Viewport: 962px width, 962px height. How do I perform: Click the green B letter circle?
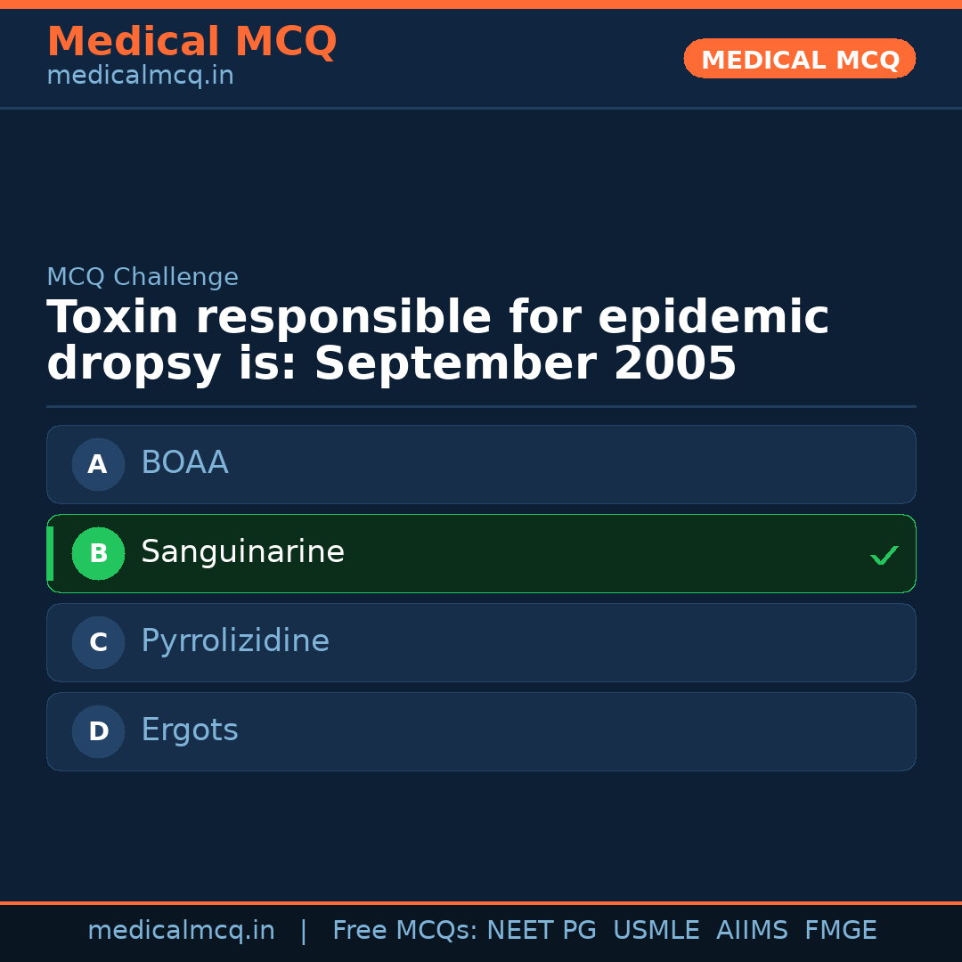[x=98, y=553]
